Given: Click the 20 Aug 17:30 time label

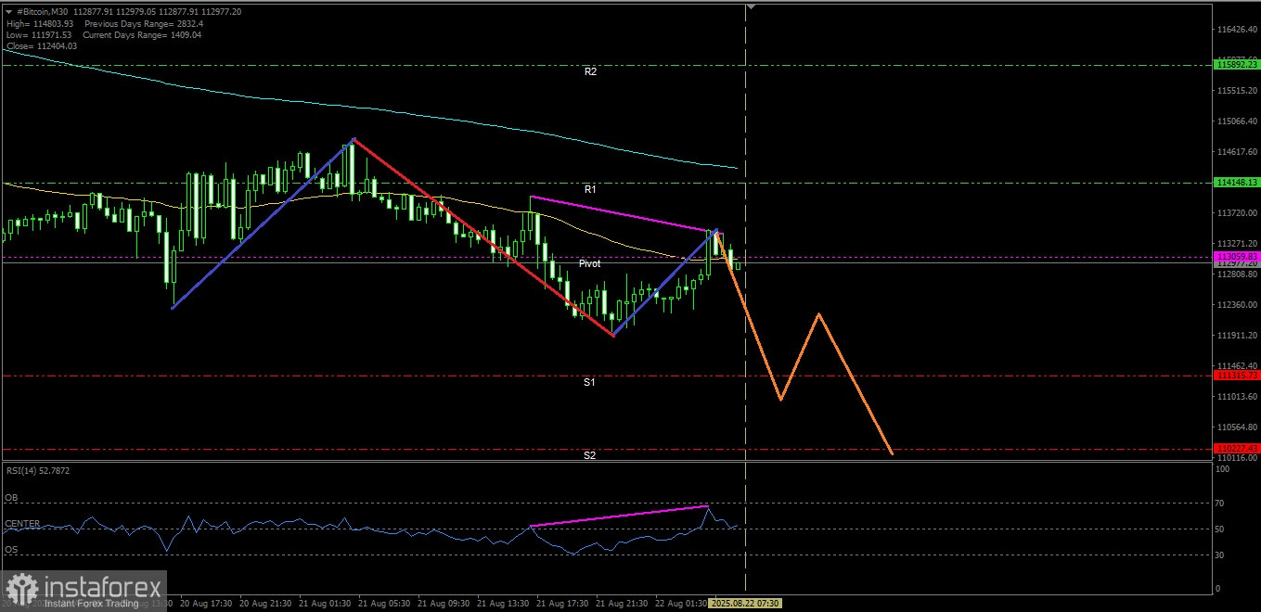Looking at the screenshot, I should [205, 604].
